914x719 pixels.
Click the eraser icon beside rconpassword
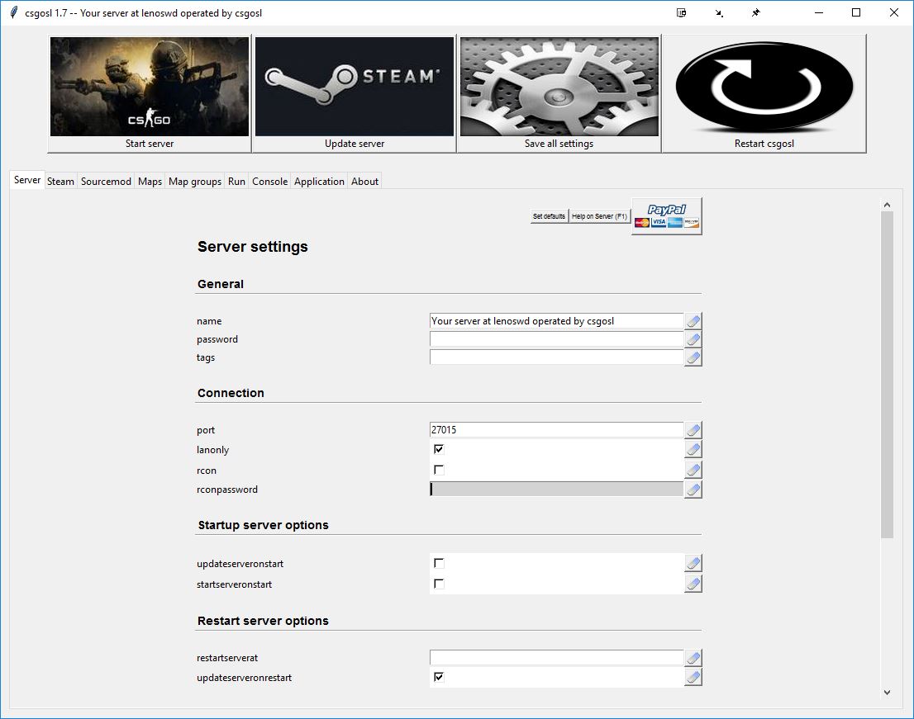pos(693,489)
